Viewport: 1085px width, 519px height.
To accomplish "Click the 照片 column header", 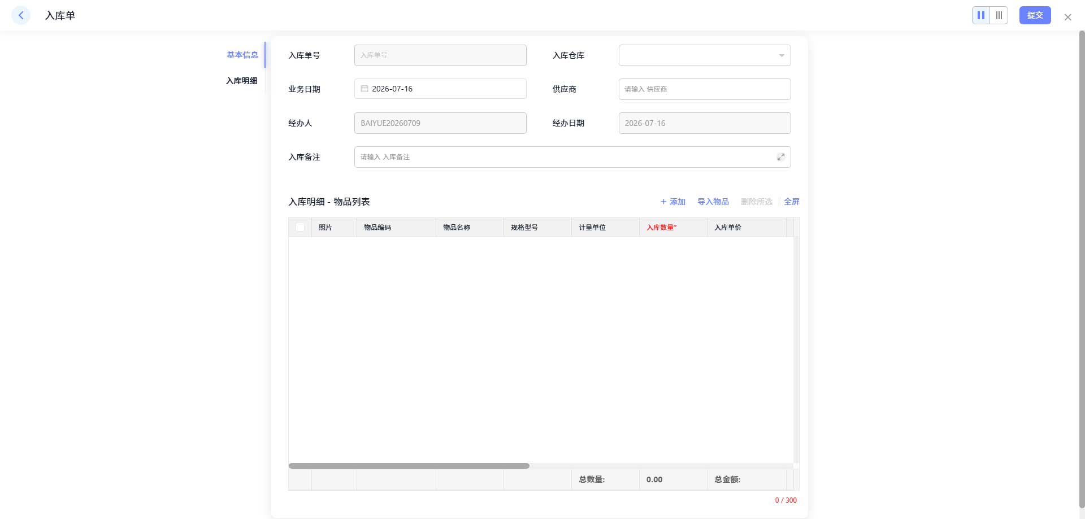I will tap(334, 227).
